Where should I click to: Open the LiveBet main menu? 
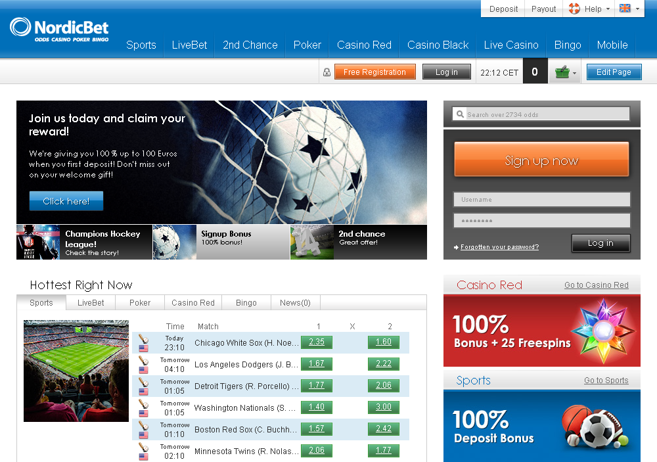click(x=189, y=45)
